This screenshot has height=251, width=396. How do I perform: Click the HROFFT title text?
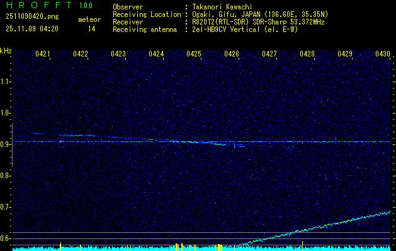coord(36,6)
